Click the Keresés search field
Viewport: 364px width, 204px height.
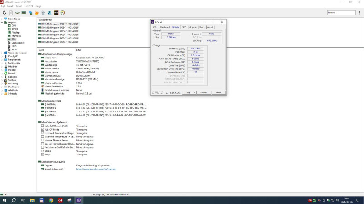click(341, 13)
